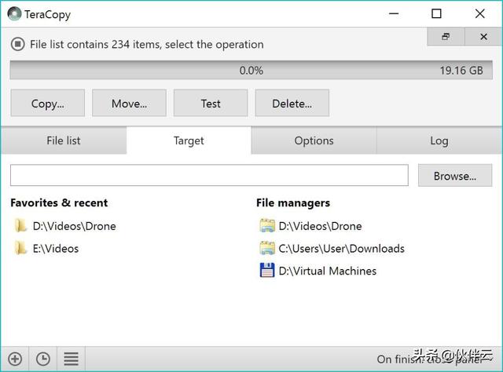This screenshot has height=372, width=503.
Task: Choose E:\Videos favorite folder
Action: coord(55,249)
